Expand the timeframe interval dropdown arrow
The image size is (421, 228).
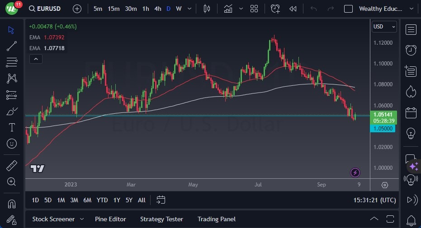[x=189, y=9]
